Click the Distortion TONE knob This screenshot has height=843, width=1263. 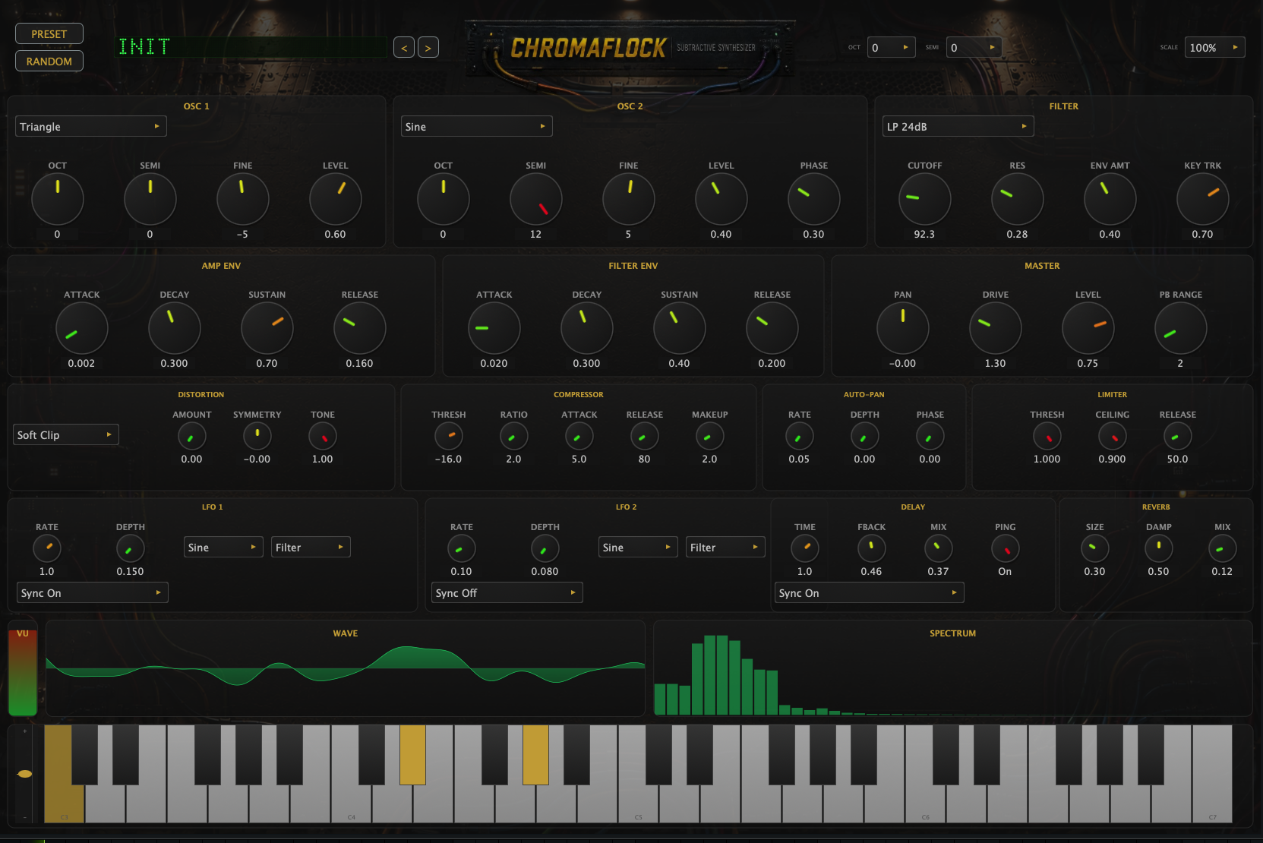(323, 436)
